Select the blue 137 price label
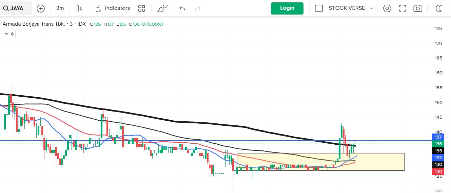The width and height of the screenshot is (451, 193). coord(438,137)
